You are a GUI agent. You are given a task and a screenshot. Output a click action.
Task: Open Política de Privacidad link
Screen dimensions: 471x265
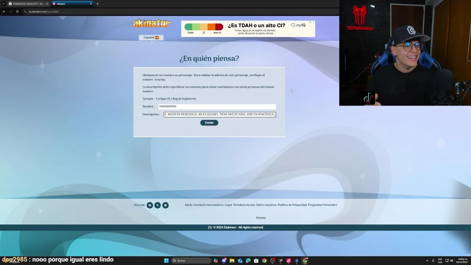[x=292, y=205]
